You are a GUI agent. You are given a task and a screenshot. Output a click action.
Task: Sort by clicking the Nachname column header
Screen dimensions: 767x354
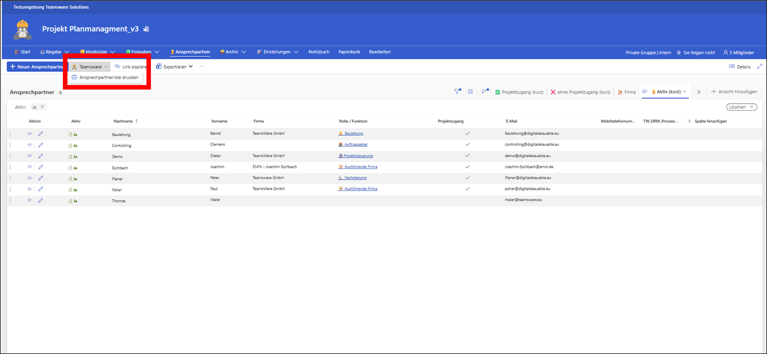point(123,121)
